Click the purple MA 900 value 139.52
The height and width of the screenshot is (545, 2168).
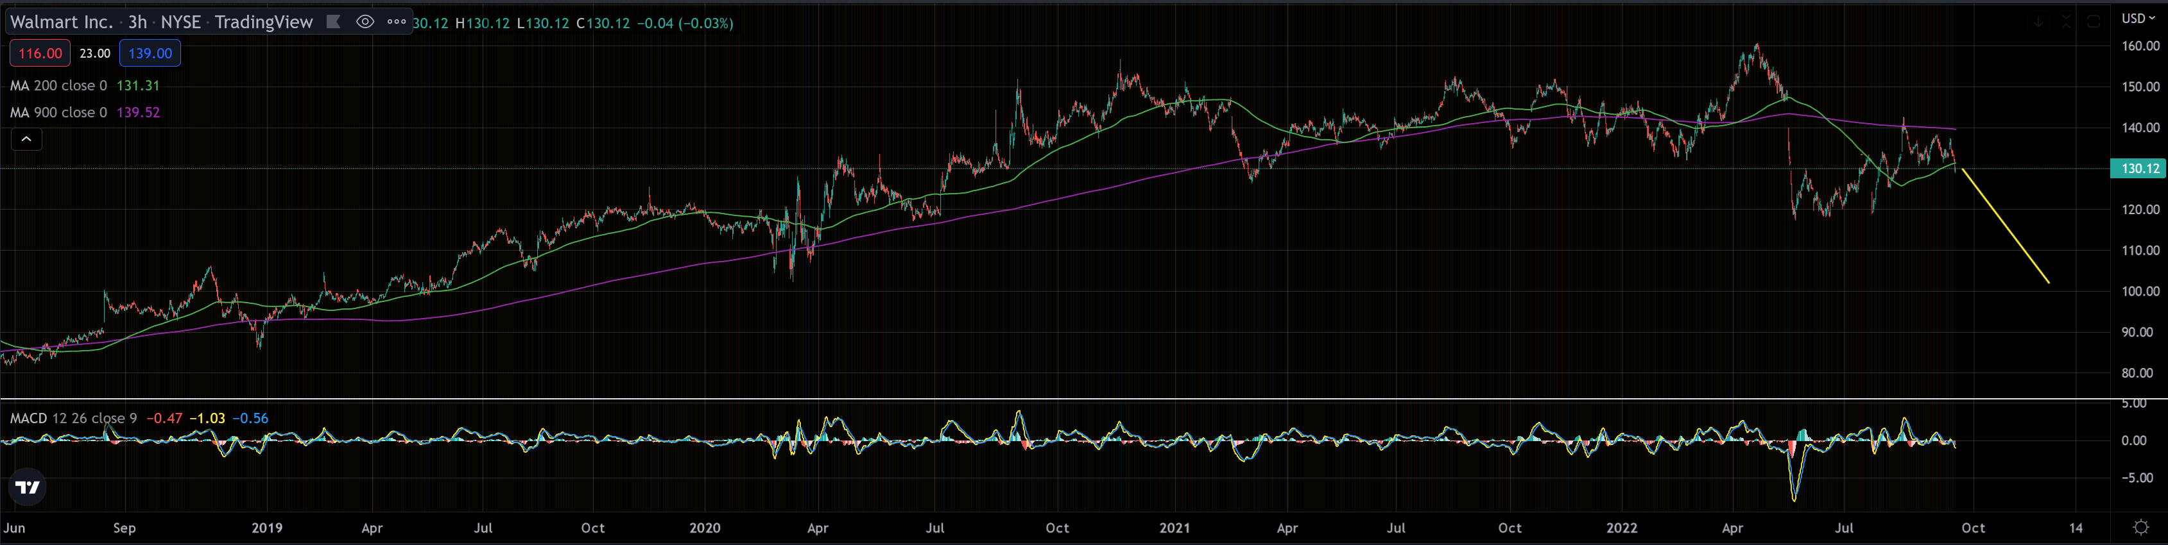pos(138,113)
